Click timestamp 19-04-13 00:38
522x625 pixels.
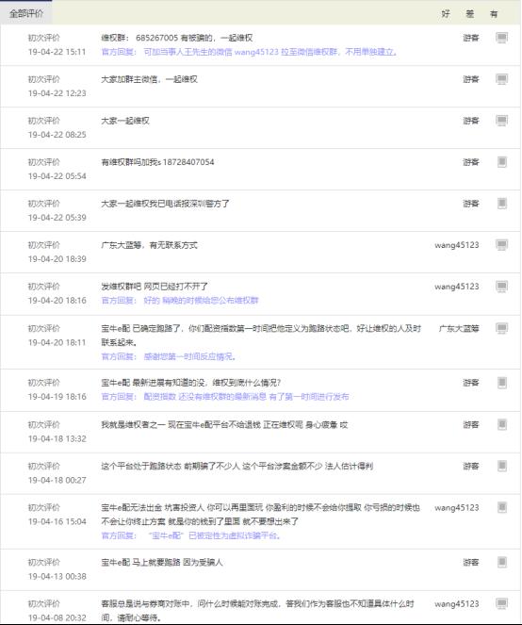(57, 576)
